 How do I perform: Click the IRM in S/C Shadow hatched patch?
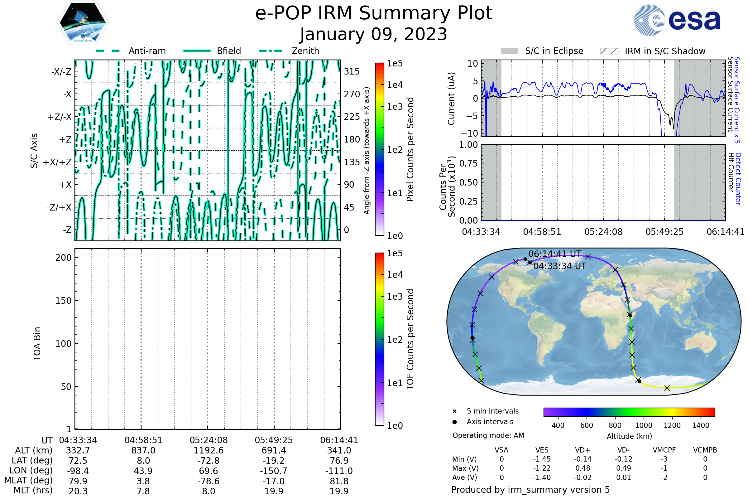pyautogui.click(x=609, y=51)
